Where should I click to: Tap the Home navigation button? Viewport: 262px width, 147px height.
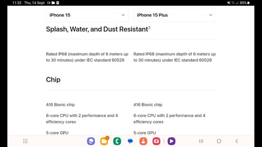219,141
